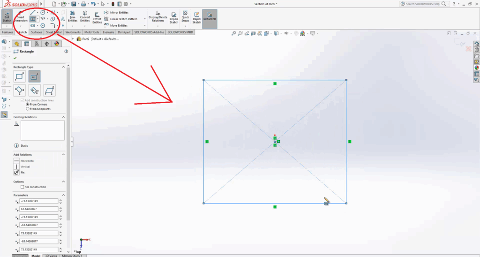
Task: Select the Ellipse sketch tool
Action: click(x=52, y=19)
